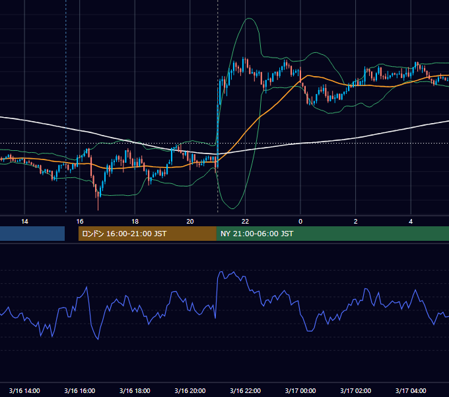The height and width of the screenshot is (397, 449).
Task: Click the '16' hour label on price chart axis
Action: [x=80, y=222]
